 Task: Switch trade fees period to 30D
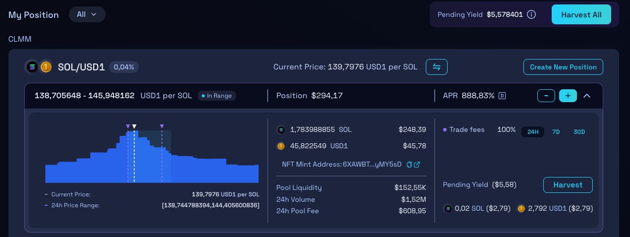(579, 132)
